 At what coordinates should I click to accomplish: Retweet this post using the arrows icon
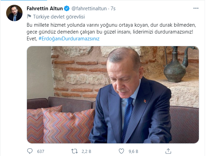pyautogui.click(x=74, y=151)
